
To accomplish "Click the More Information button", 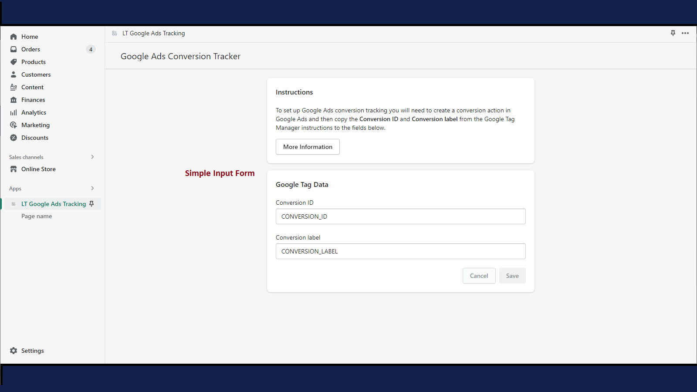I will coord(308,147).
